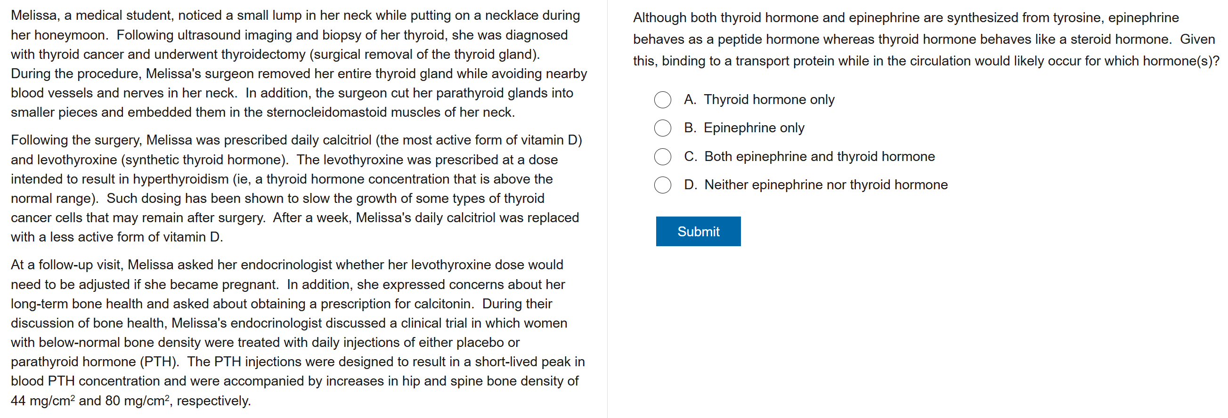Click "Neither epinephrine nor thyroid hormone" label
Screen dimensions: 1228x418
[825, 185]
